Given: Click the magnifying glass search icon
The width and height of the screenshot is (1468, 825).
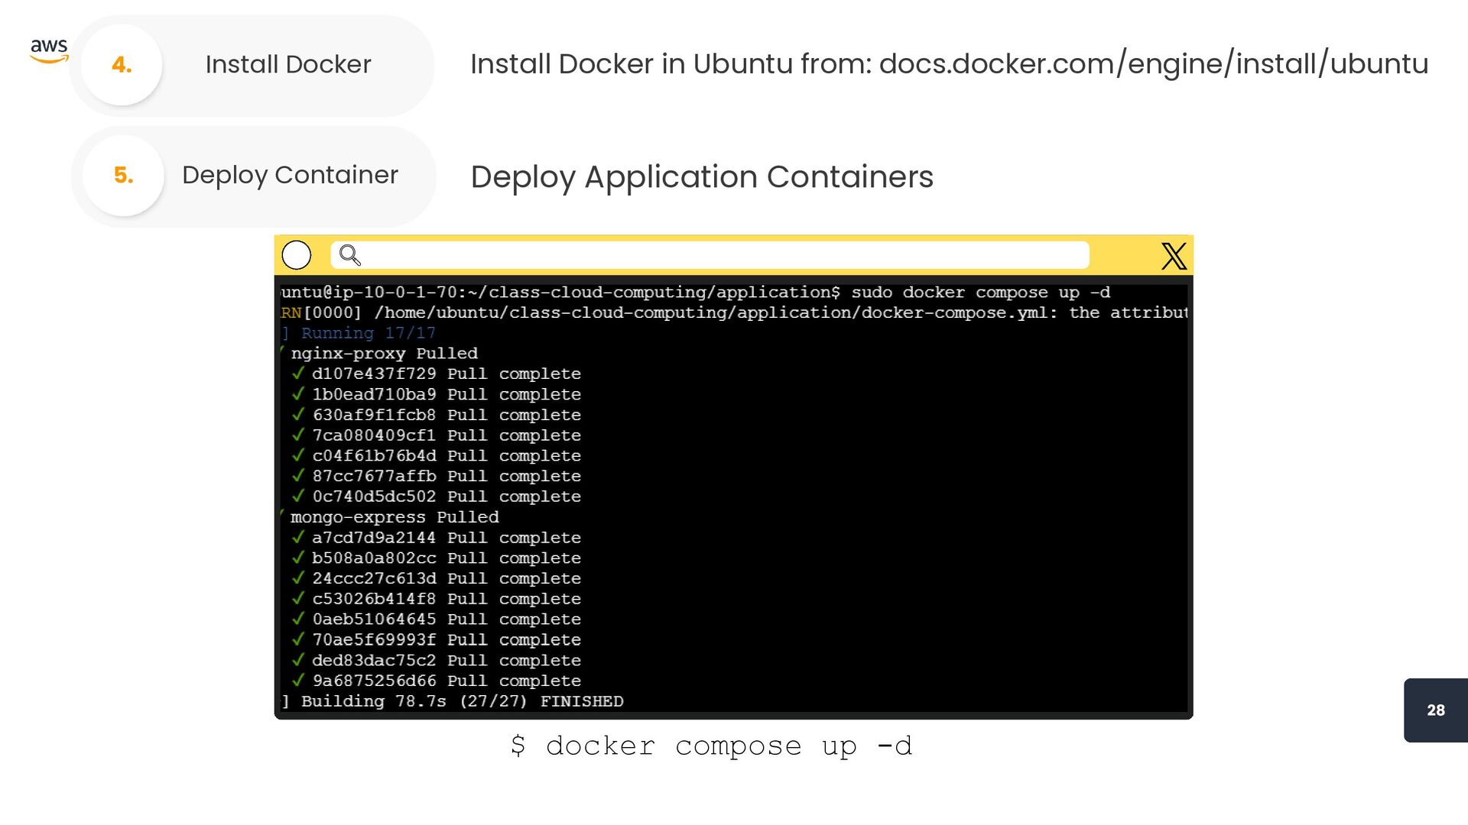Looking at the screenshot, I should (x=349, y=255).
